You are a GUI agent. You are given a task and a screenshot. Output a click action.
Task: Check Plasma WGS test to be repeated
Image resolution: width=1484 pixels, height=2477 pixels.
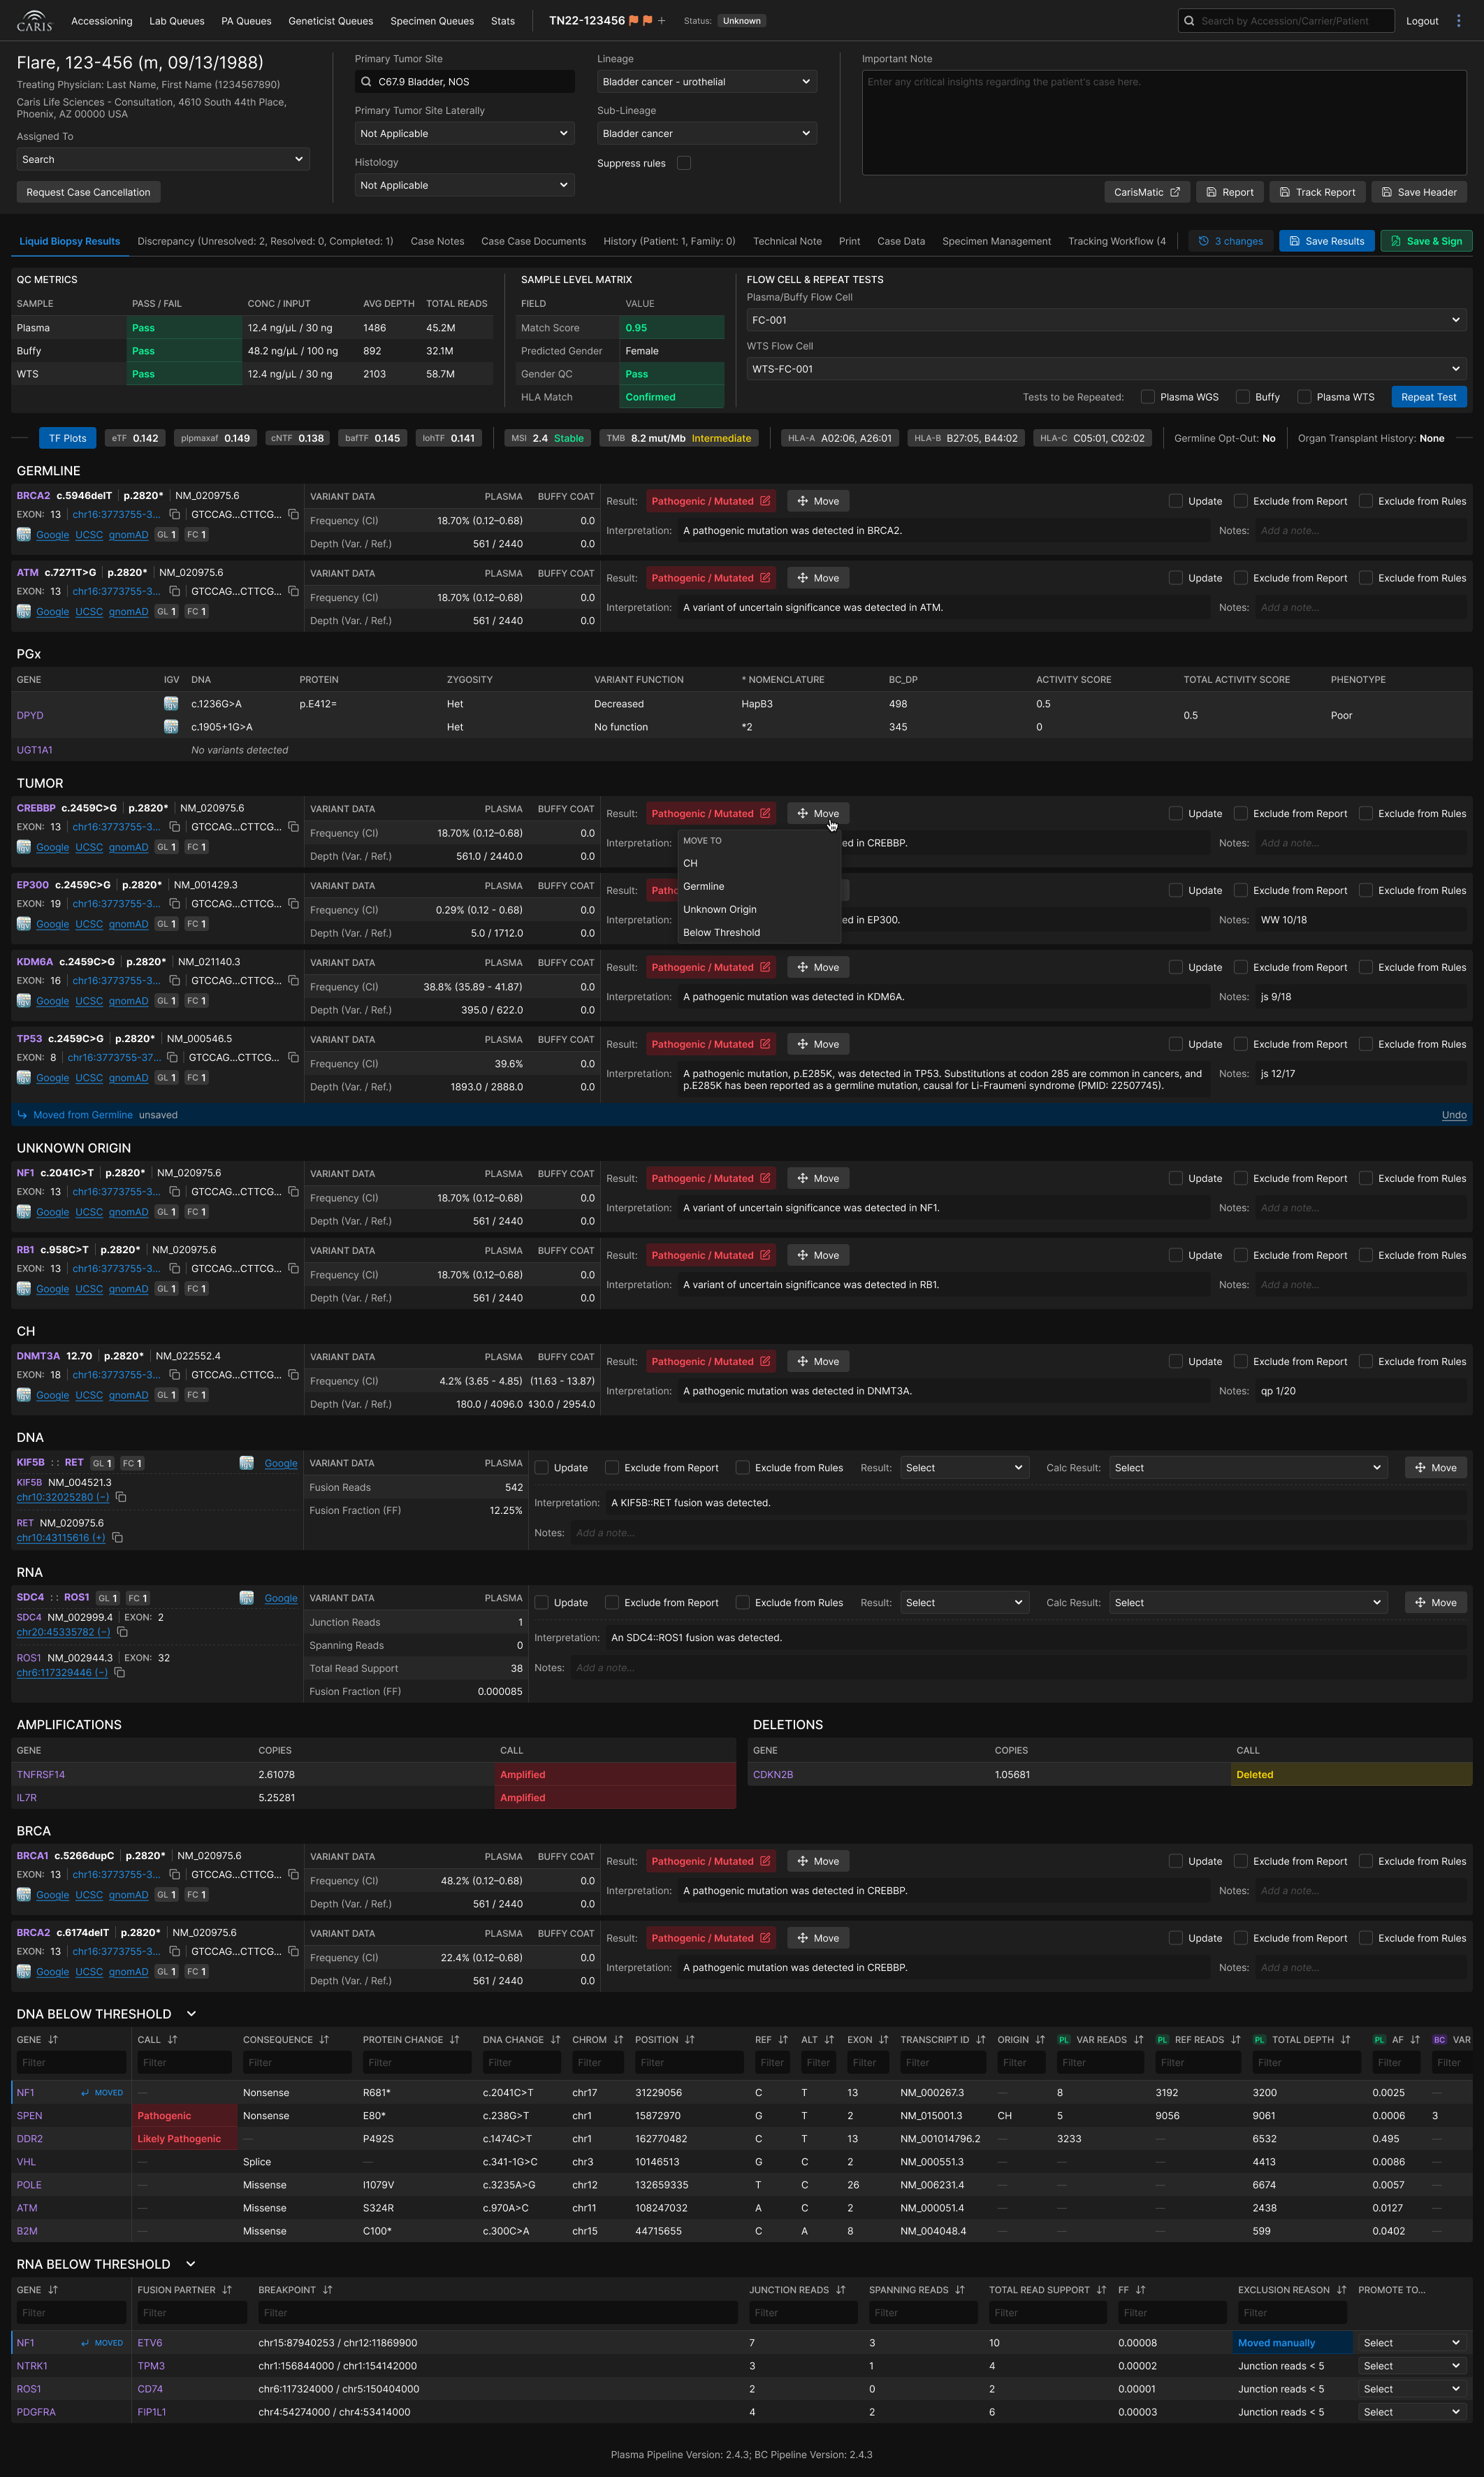(1148, 397)
